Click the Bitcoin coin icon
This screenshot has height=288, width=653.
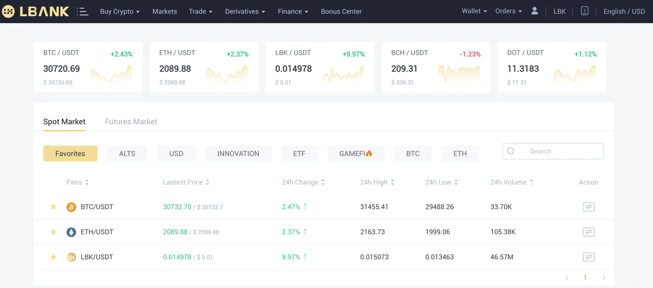(71, 207)
